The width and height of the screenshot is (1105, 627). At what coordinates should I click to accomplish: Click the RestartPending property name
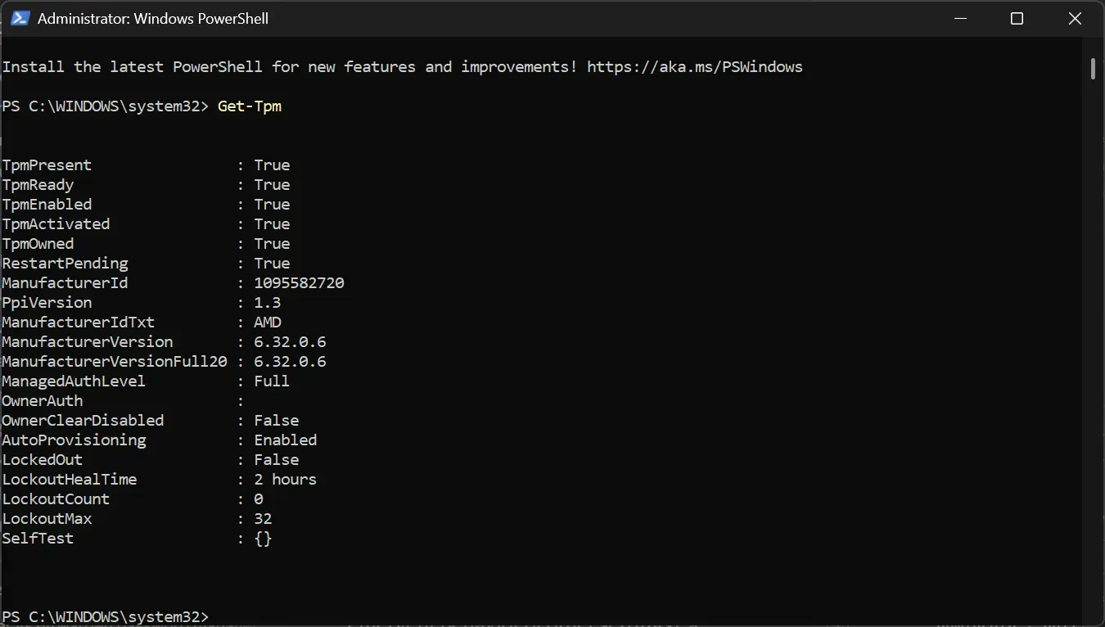(x=65, y=264)
